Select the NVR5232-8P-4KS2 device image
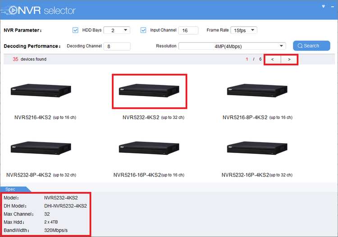Image resolution: width=338 pixels, height=237 pixels. click(41, 148)
